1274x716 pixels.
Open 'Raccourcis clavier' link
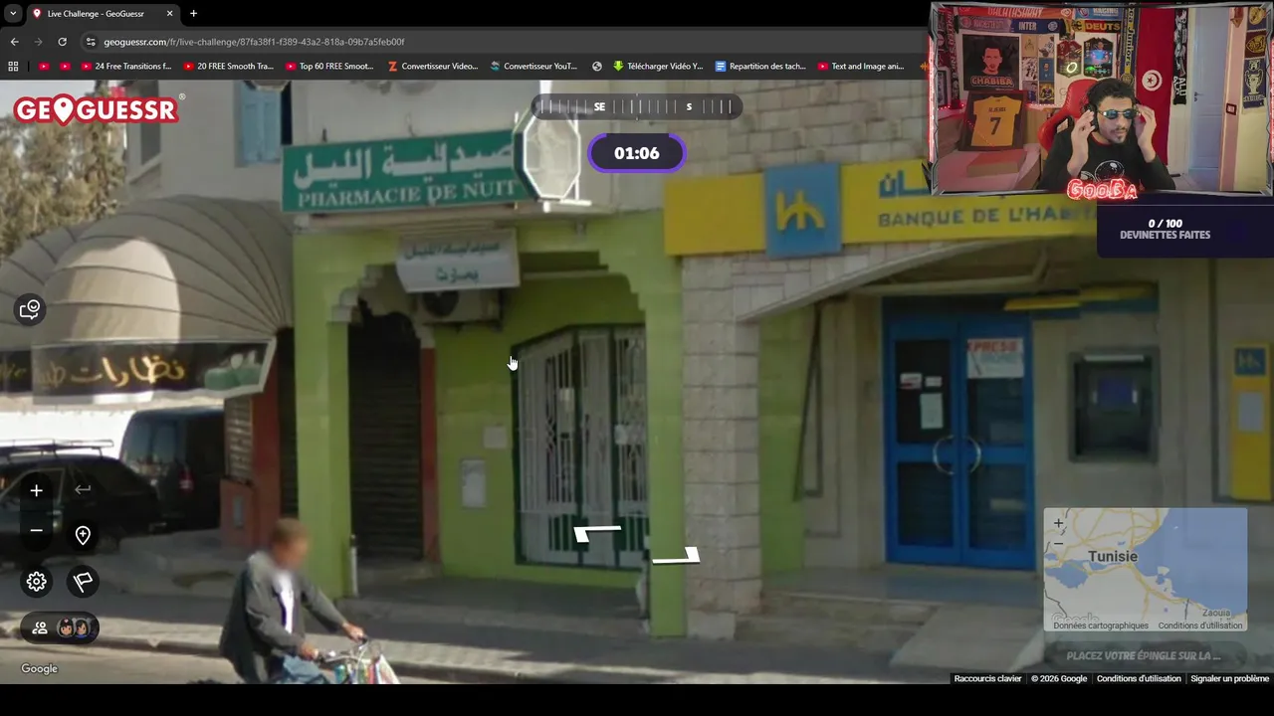987,678
